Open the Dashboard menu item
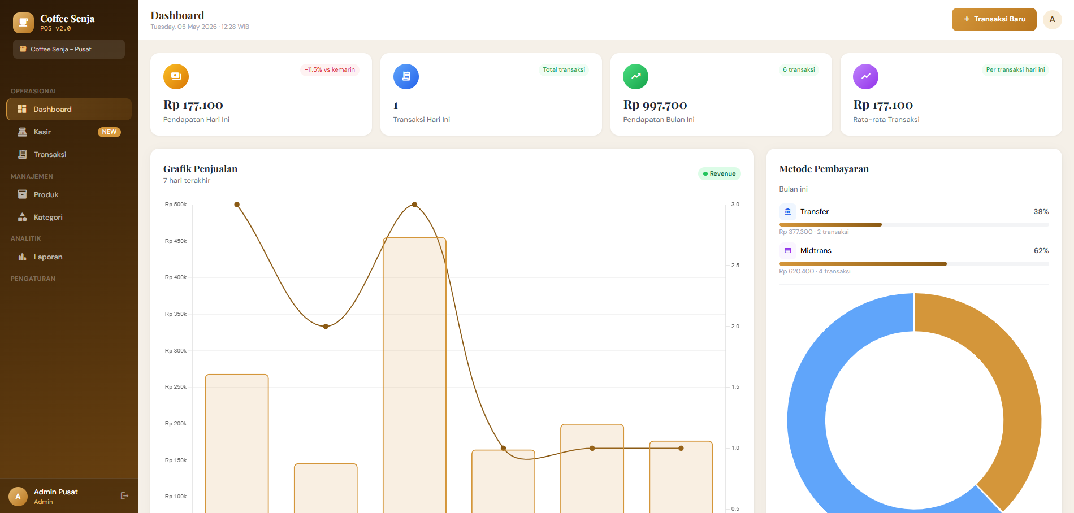 (x=69, y=109)
